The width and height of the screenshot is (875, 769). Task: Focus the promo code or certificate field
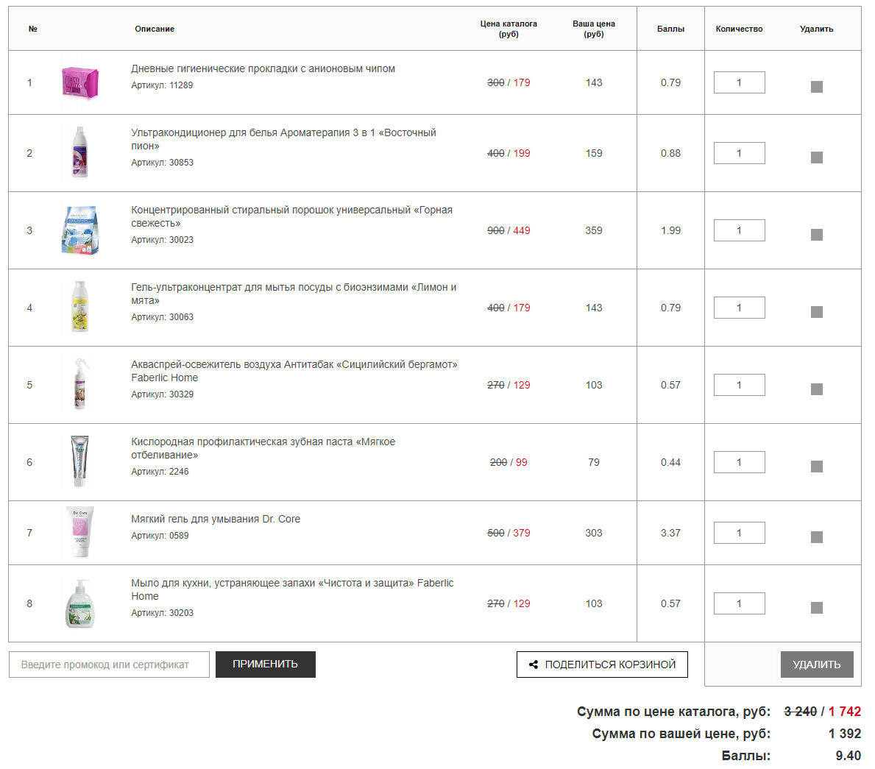[x=110, y=665]
